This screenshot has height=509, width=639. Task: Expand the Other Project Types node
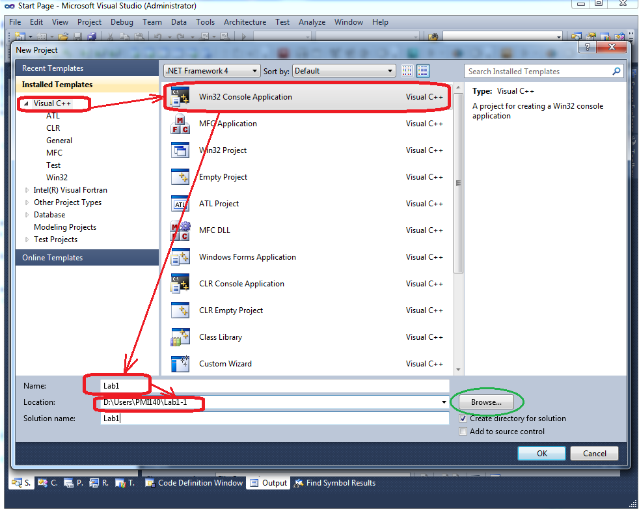pos(27,202)
